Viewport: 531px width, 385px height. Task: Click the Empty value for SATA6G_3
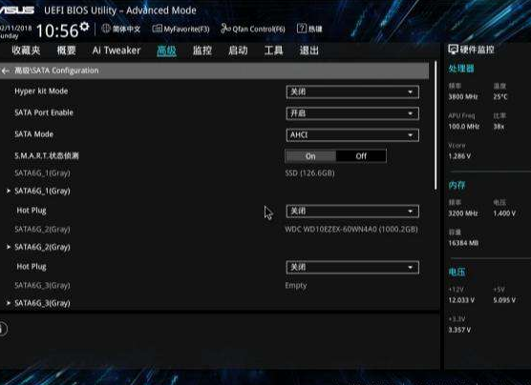(296, 286)
